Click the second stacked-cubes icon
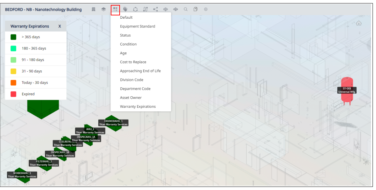 (x=176, y=9)
